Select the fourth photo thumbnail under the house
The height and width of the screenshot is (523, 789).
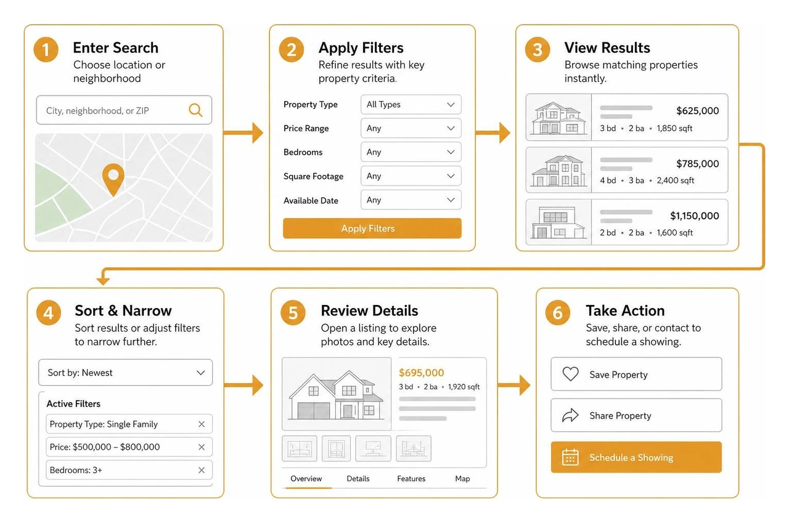pos(414,448)
